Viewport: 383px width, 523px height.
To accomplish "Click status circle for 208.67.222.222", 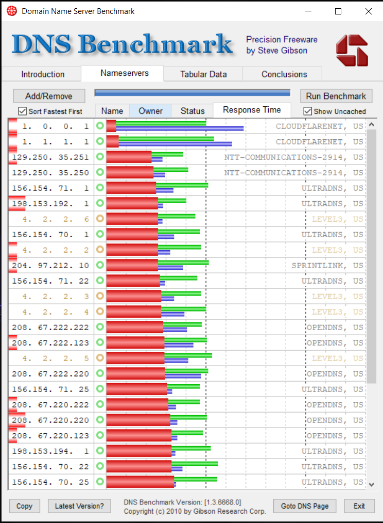I will tap(100, 327).
